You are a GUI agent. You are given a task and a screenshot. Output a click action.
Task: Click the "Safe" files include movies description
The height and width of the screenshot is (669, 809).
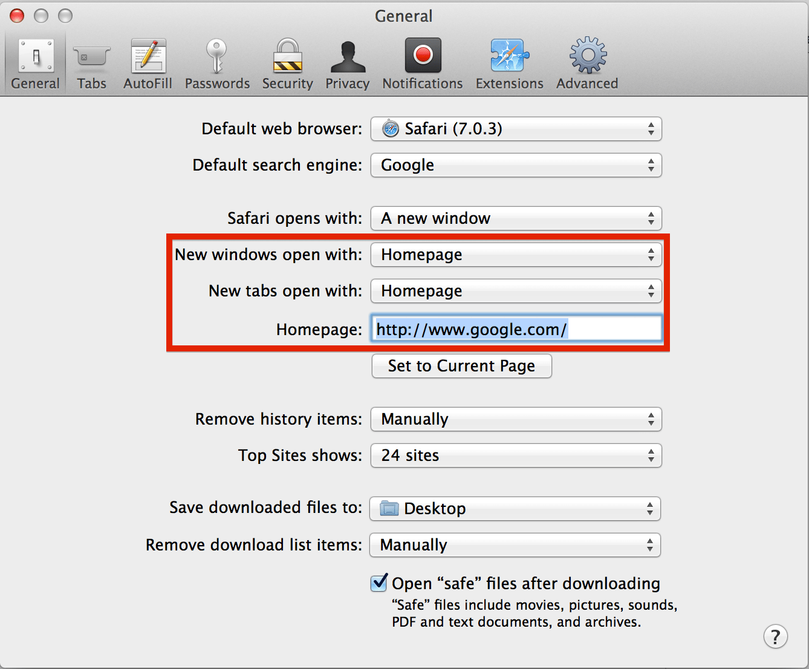coord(534,613)
